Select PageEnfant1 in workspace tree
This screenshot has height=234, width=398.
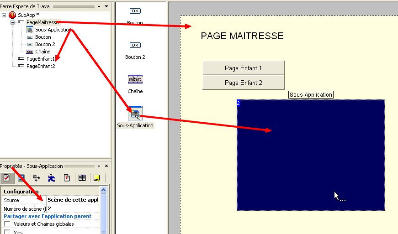[x=41, y=59]
